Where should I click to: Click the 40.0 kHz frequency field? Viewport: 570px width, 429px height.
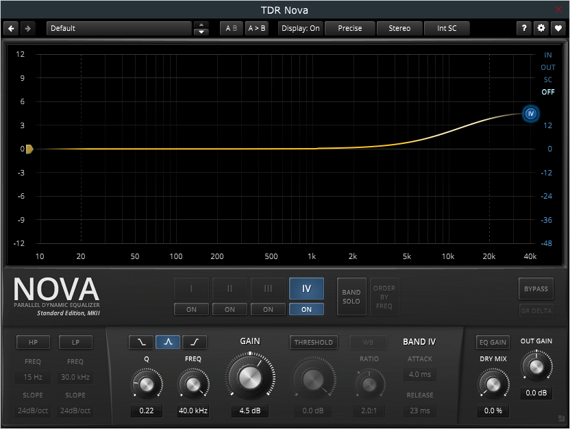[193, 410]
